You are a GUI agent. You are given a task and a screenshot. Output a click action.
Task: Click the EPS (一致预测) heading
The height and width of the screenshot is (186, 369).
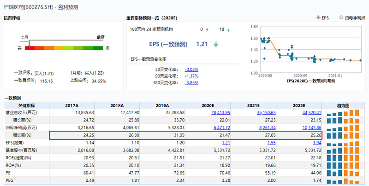168,44
